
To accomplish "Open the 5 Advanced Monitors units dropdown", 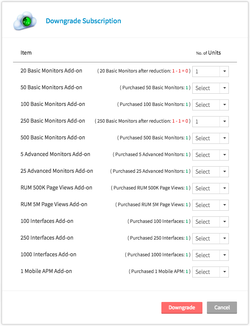I will pyautogui.click(x=211, y=155).
